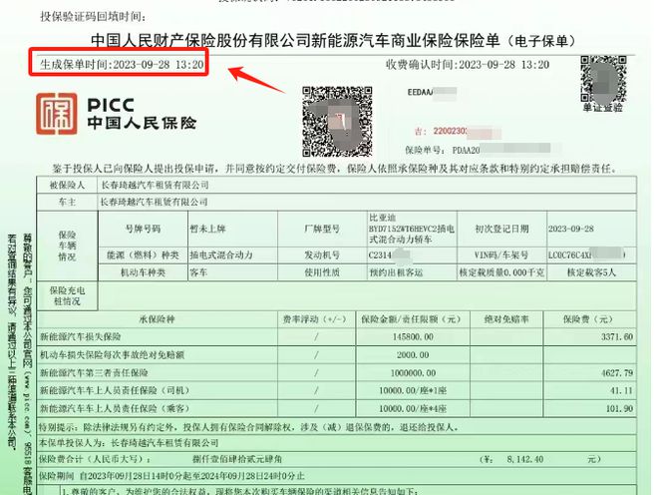Click the 核定载客5人 cell
This screenshot has width=658, height=495.
tap(591, 272)
